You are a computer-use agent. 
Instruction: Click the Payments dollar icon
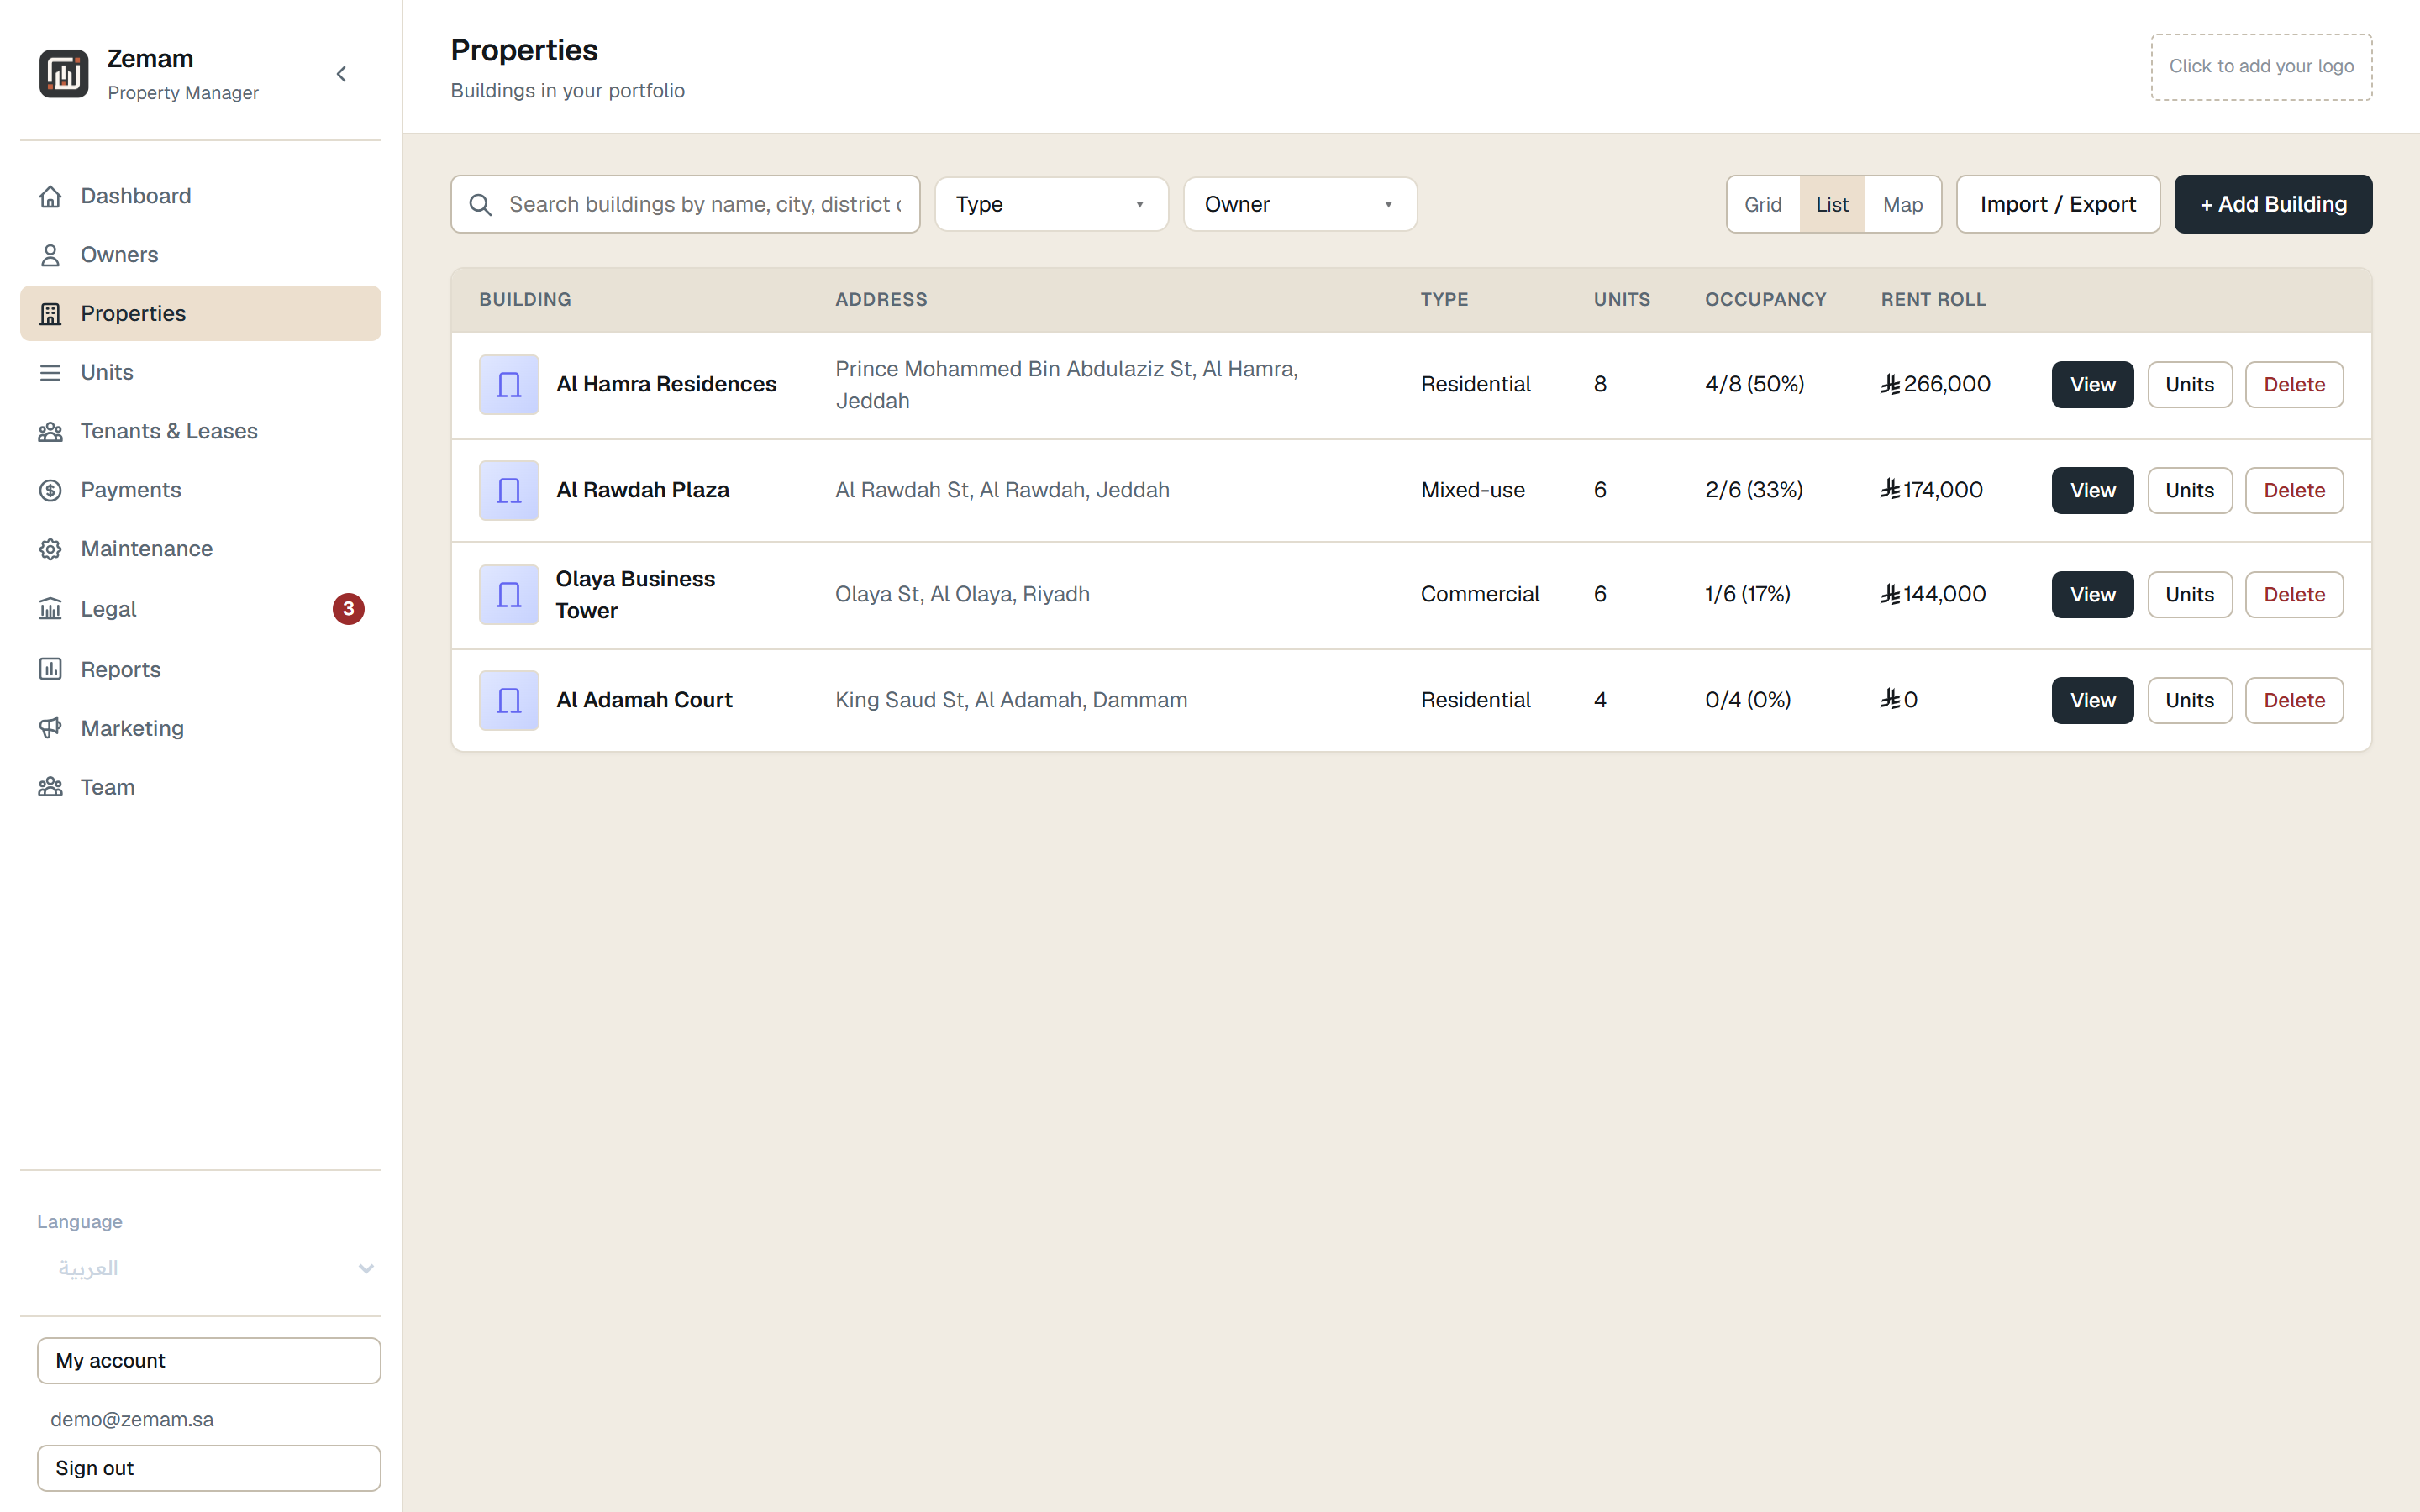click(50, 490)
